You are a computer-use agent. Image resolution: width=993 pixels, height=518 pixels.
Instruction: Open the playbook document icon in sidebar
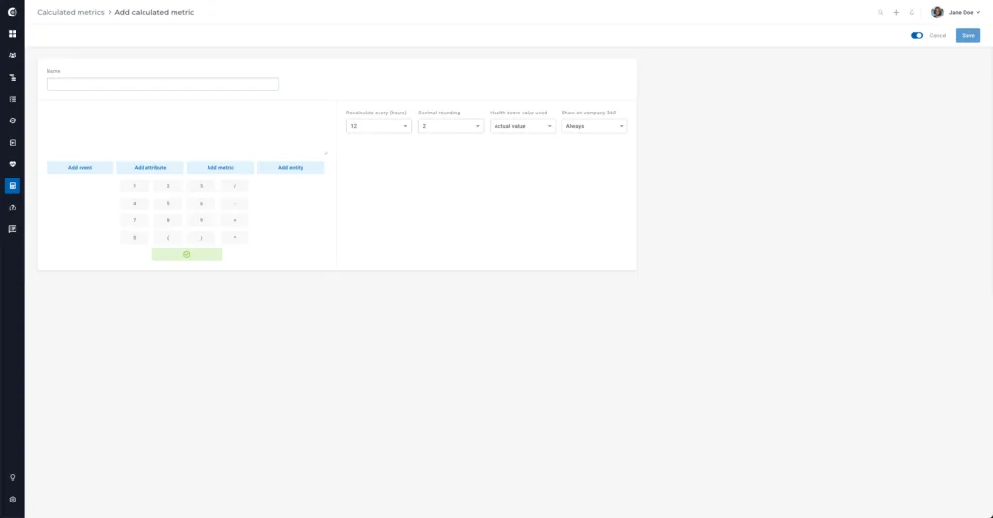(12, 143)
